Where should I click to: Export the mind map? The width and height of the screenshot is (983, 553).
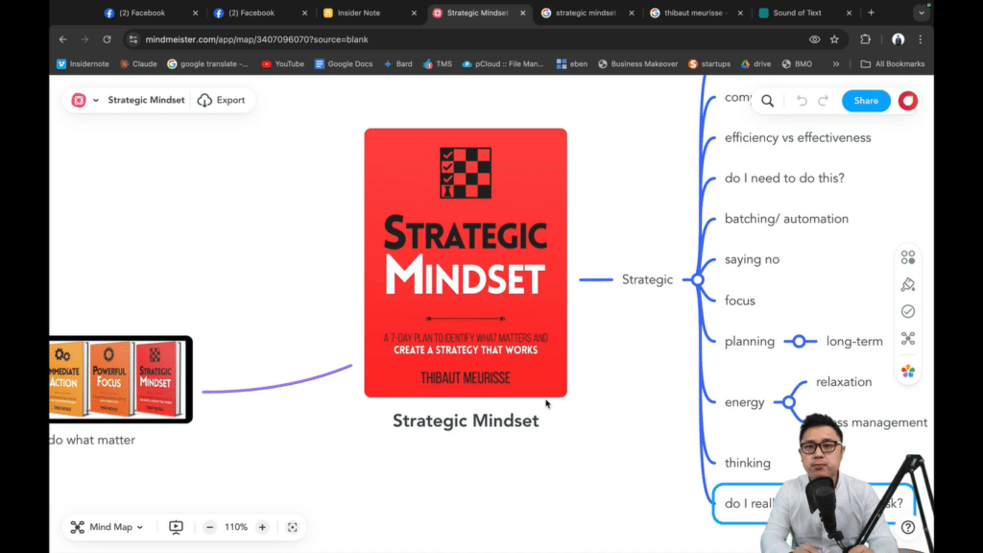(x=222, y=100)
